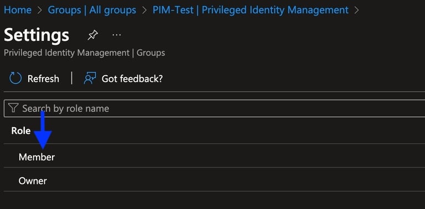Go to the Home breadcrumb
The height and width of the screenshot is (209, 425).
[x=18, y=11]
